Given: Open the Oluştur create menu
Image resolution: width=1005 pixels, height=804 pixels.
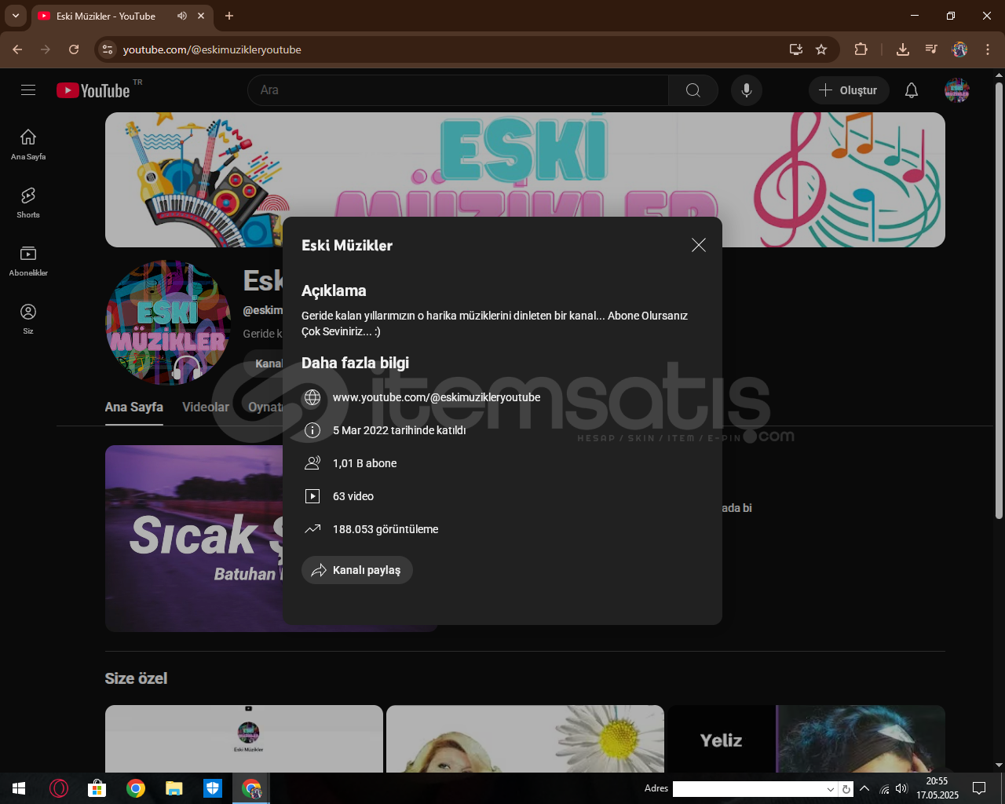Looking at the screenshot, I should tap(849, 90).
